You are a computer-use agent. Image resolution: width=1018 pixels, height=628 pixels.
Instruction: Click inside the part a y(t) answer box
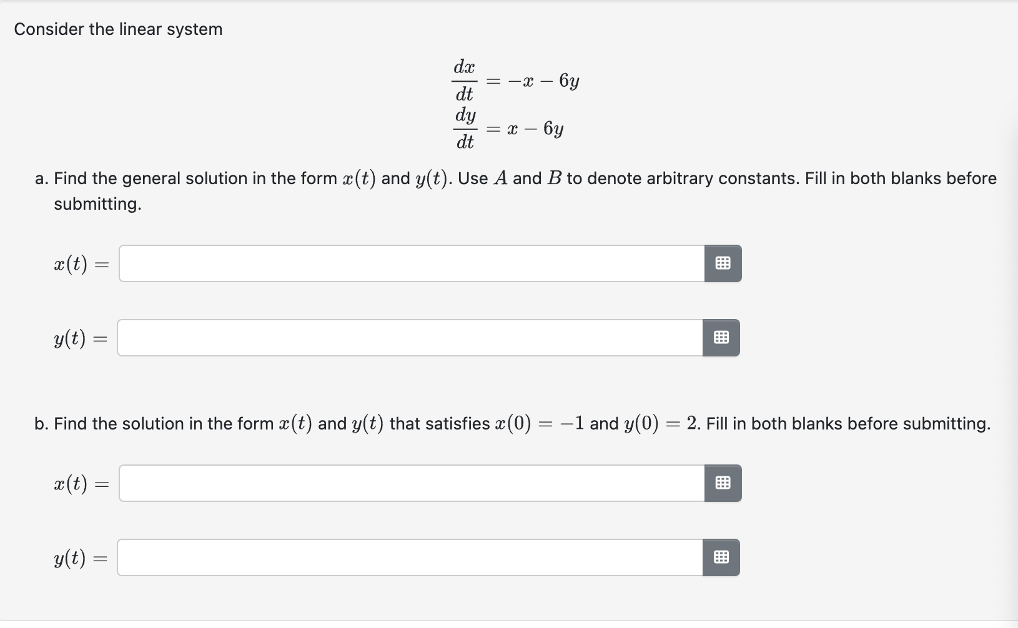[x=406, y=338]
